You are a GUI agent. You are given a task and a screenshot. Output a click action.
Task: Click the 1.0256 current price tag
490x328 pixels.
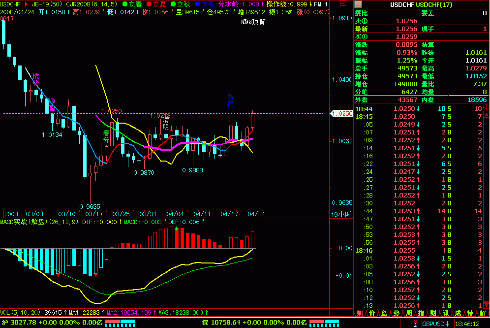tap(341, 114)
